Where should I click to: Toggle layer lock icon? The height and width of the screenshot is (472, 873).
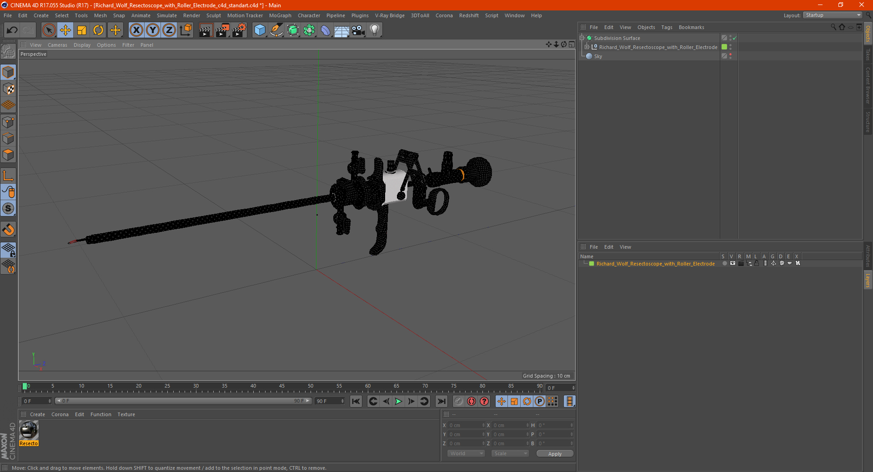tap(757, 263)
